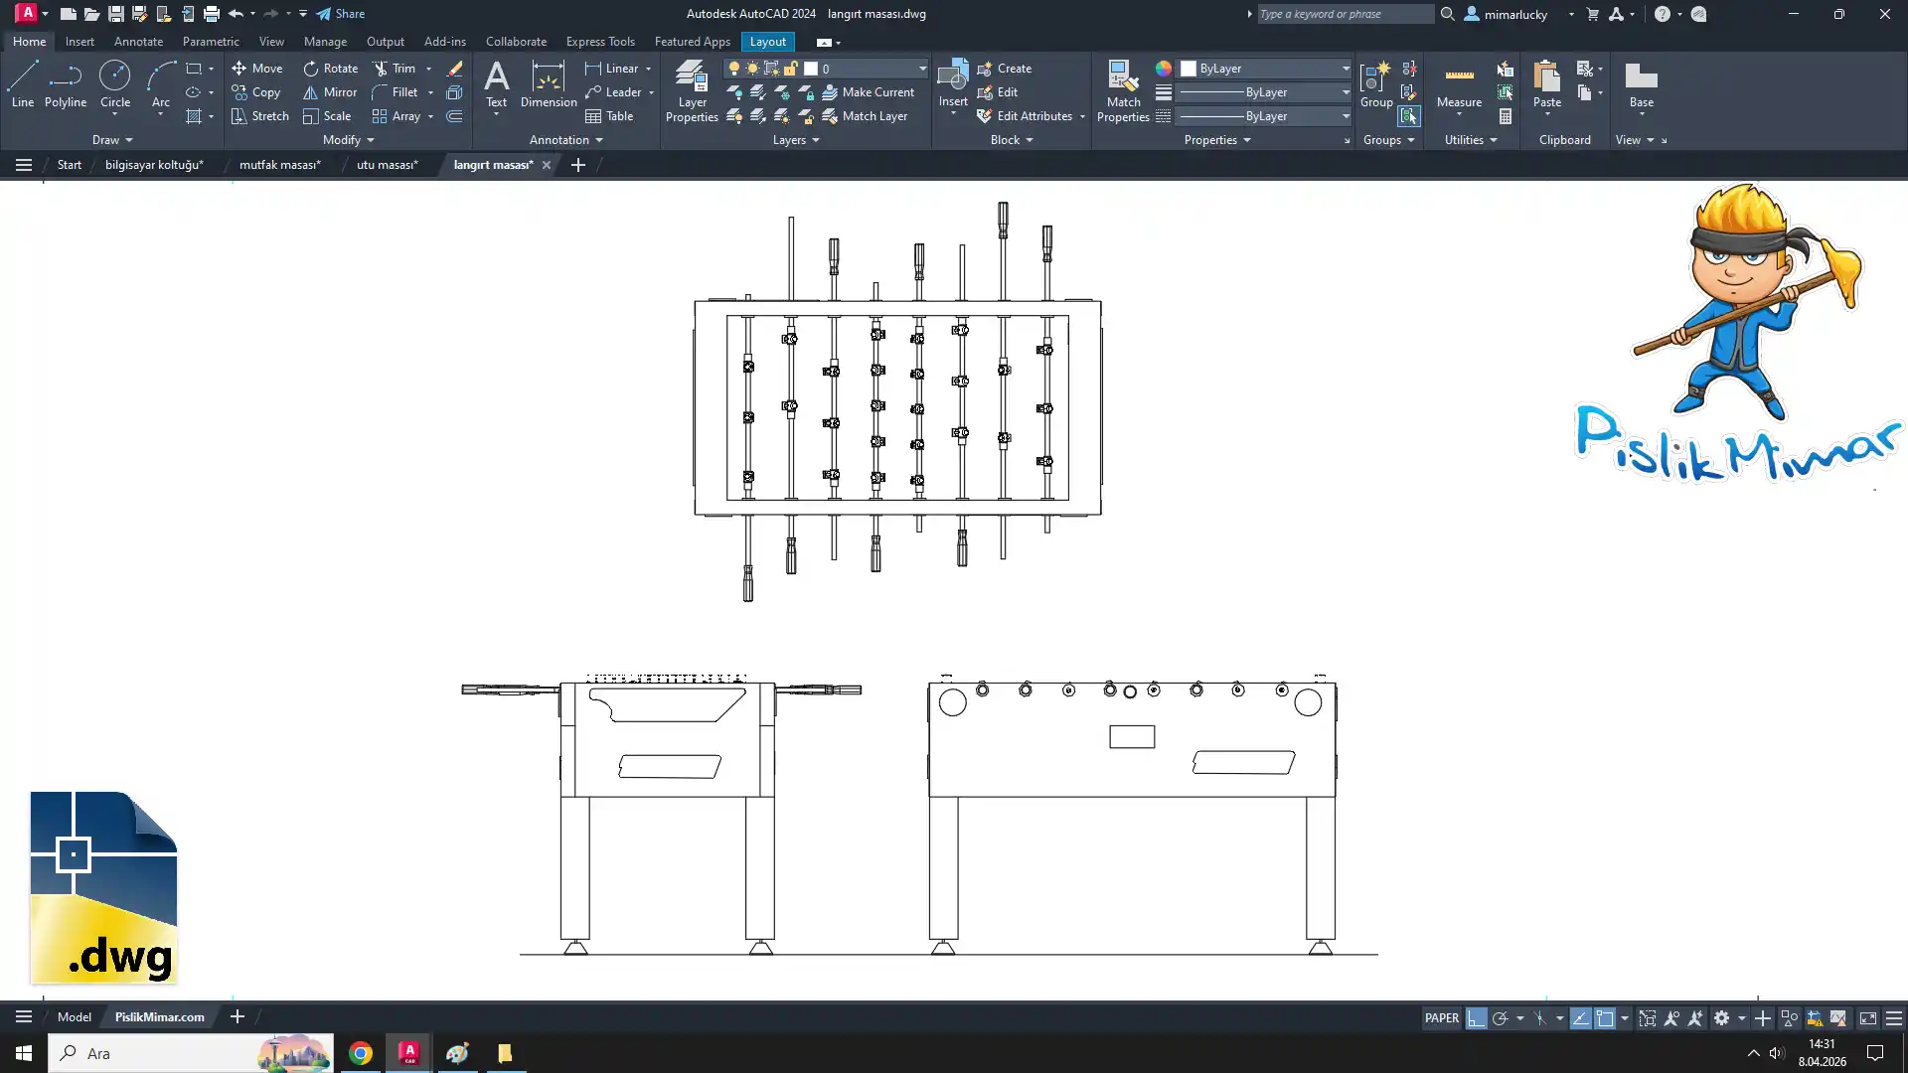Toggle PAPER space status button
Image resolution: width=1908 pixels, height=1073 pixels.
(x=1441, y=1018)
